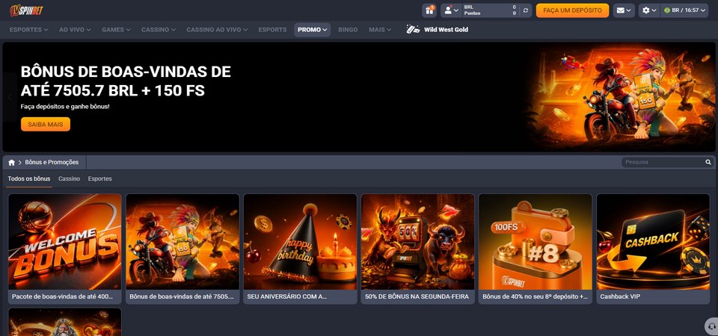This screenshot has width=718, height=336.
Task: Open the Welcome Bonus thumbnail
Action: point(65,242)
